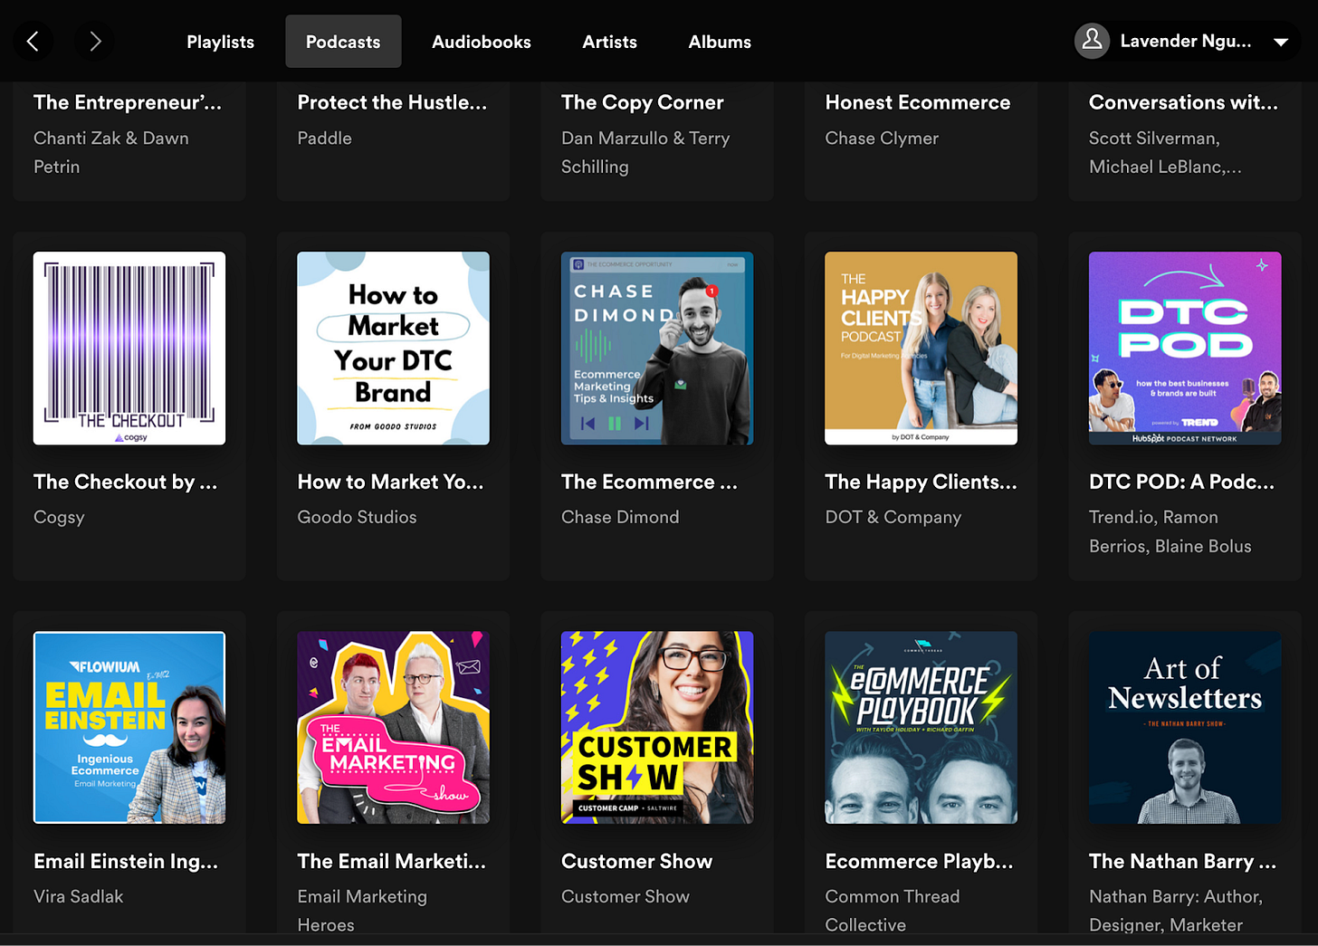Click the Customer Show title text
This screenshot has height=946, width=1318.
pos(636,861)
